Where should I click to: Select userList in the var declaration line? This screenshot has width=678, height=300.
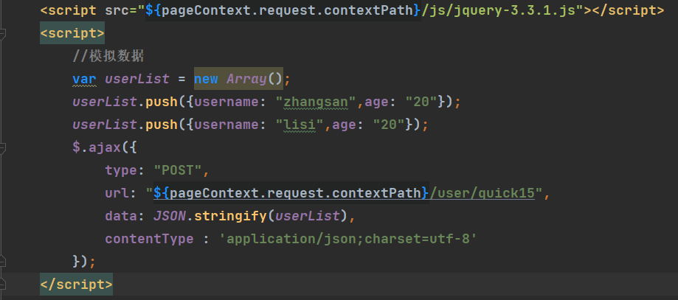(136, 79)
